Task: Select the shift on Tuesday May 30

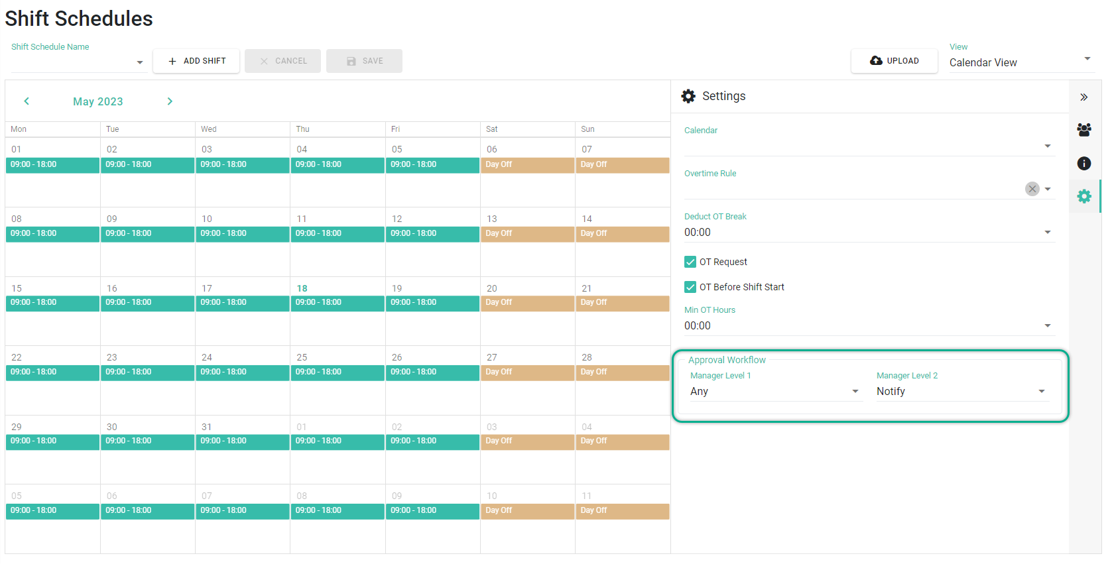Action: coord(147,441)
